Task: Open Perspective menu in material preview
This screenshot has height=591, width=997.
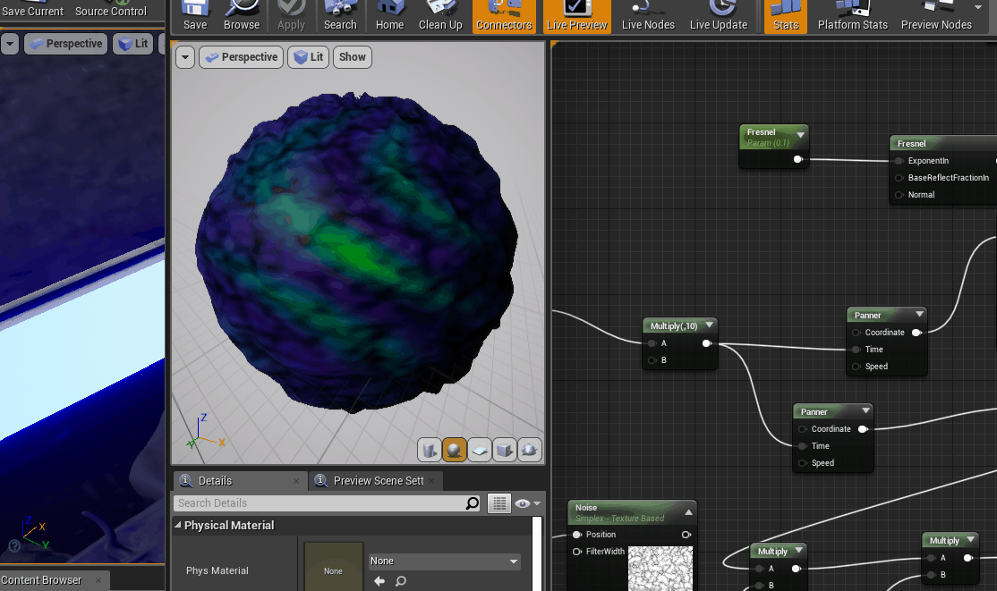Action: pyautogui.click(x=242, y=57)
